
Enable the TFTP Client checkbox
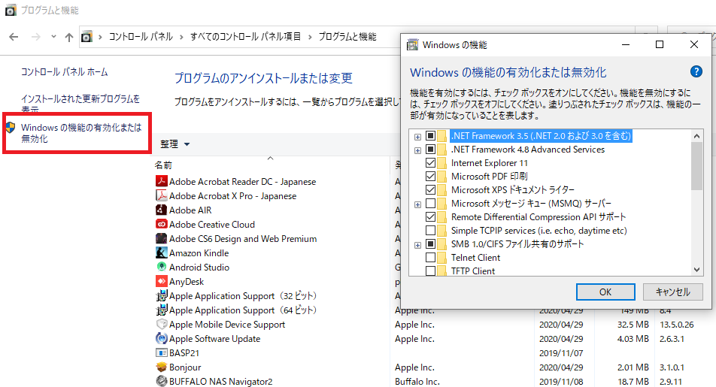click(430, 271)
